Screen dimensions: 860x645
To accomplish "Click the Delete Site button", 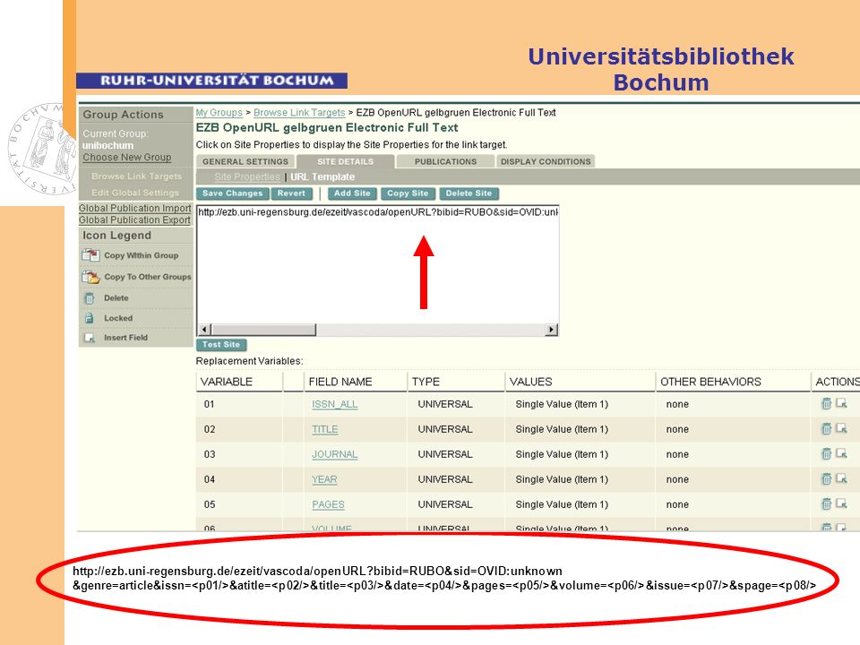I will click(x=469, y=193).
